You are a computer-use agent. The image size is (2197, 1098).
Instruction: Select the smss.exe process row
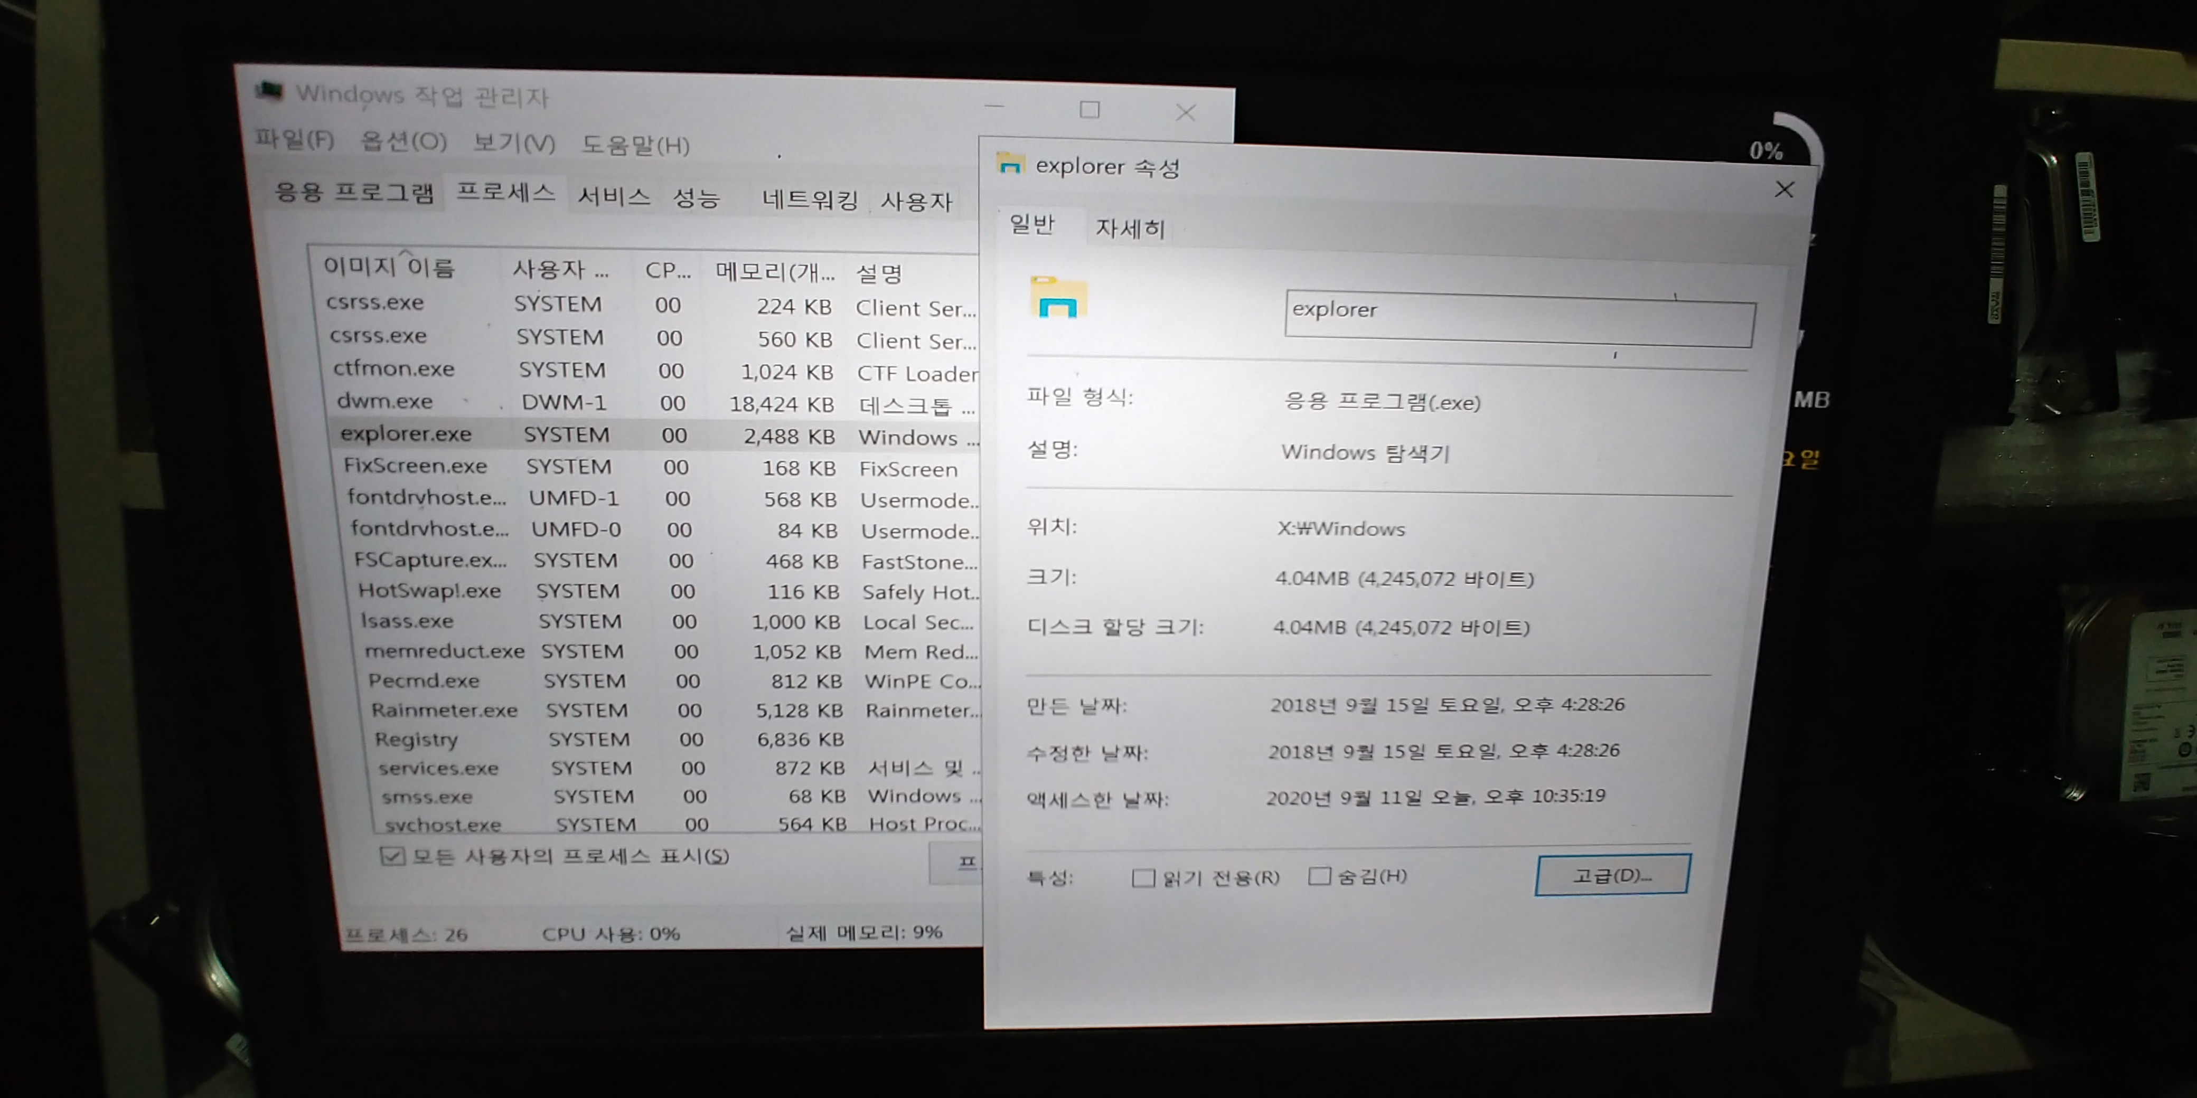(x=679, y=796)
